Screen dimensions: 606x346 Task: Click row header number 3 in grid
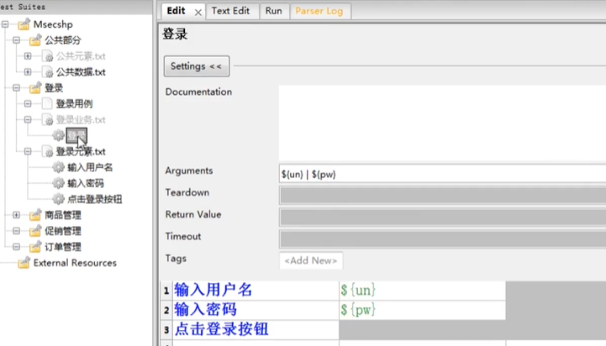click(166, 330)
